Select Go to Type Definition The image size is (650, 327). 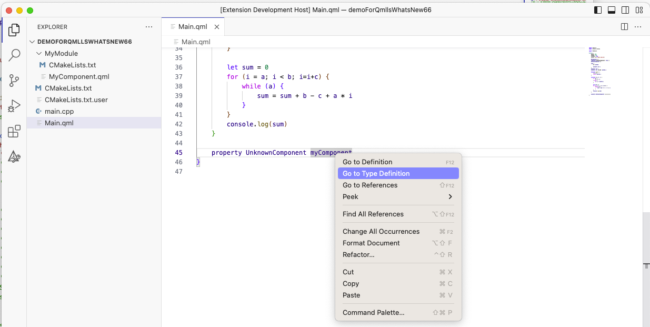point(376,173)
